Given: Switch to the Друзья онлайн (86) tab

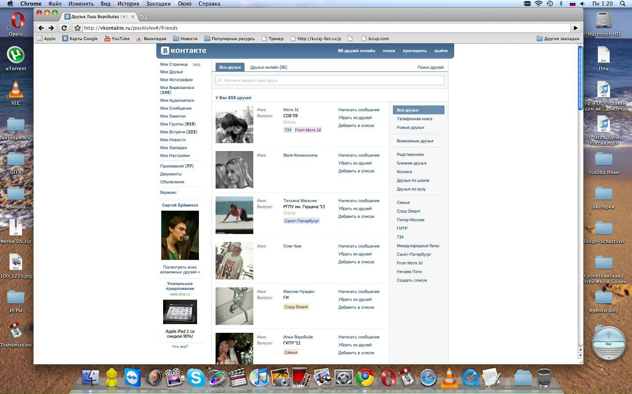Looking at the screenshot, I should 268,67.
